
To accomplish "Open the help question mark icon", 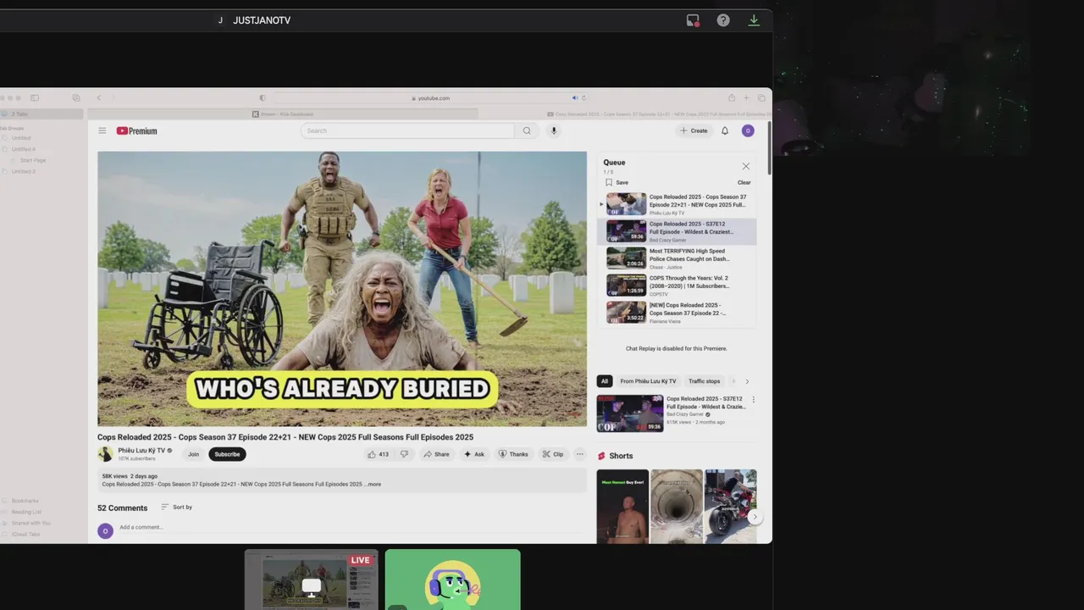I will click(723, 20).
